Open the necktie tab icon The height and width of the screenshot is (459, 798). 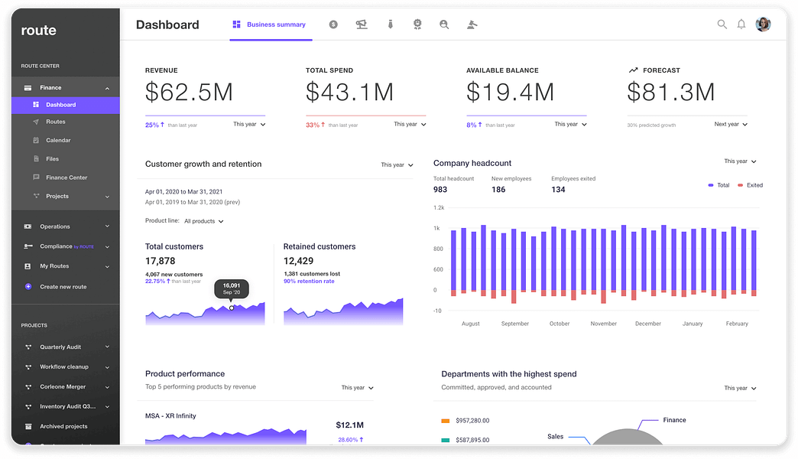click(x=391, y=24)
